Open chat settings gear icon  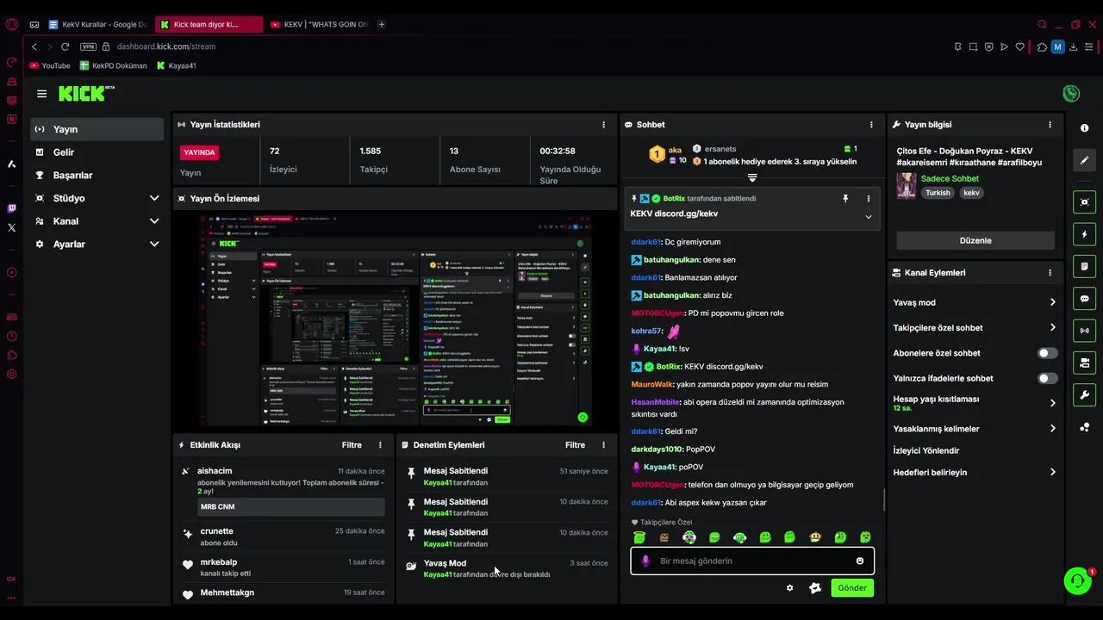point(789,588)
